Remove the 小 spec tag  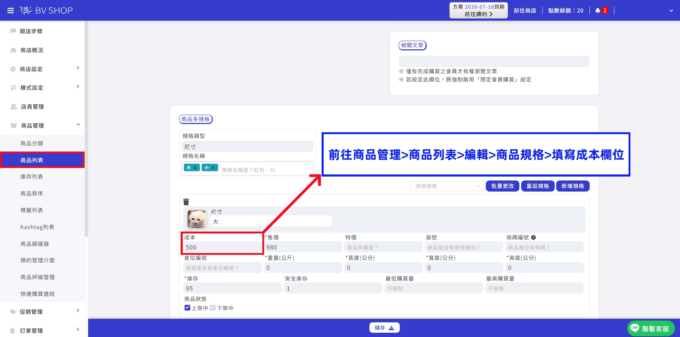[x=213, y=168]
